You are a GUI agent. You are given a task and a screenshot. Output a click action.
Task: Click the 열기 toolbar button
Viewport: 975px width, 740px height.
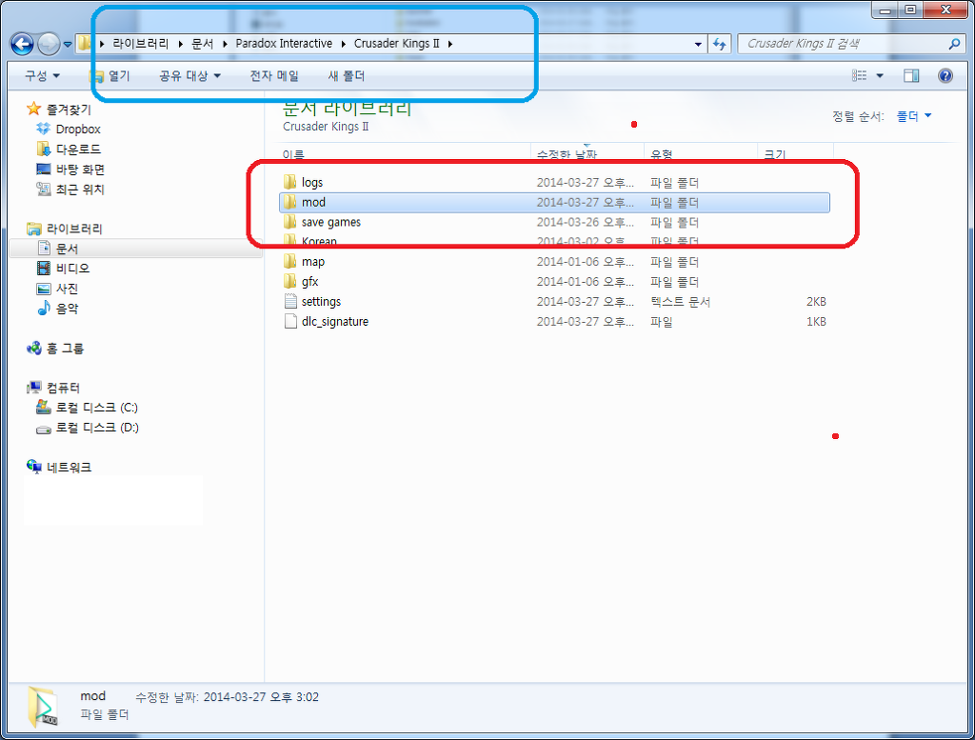click(x=110, y=76)
